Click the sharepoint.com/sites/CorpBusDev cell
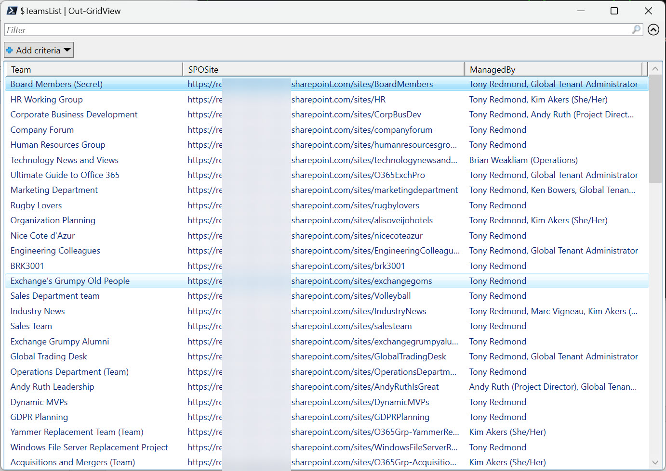Screen dimensions: 666x471 click(x=356, y=115)
